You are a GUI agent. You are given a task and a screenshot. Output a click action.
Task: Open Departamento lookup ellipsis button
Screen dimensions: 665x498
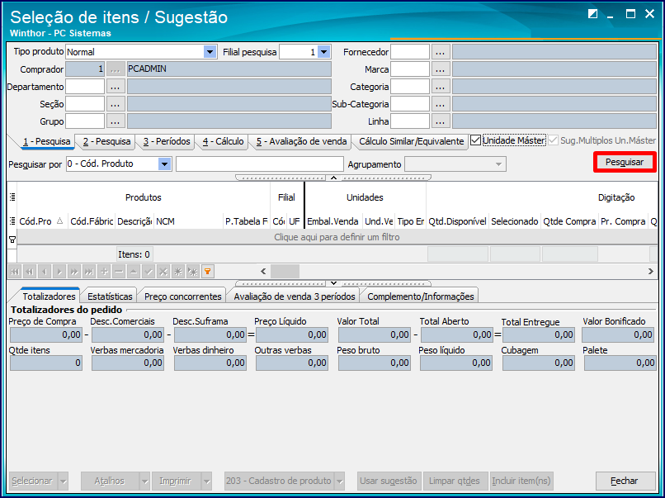pos(116,87)
